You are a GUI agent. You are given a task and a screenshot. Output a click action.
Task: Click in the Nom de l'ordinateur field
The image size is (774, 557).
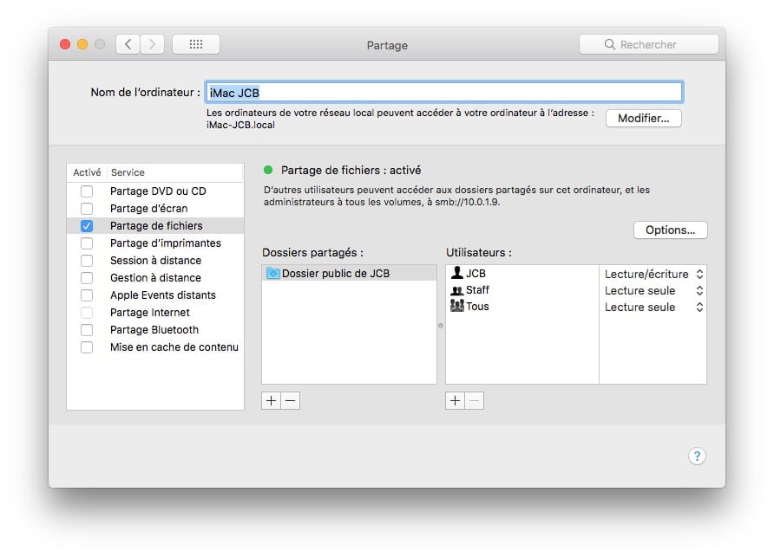443,92
